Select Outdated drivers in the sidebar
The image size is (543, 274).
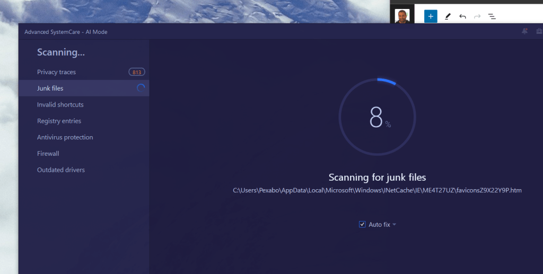click(x=84, y=170)
